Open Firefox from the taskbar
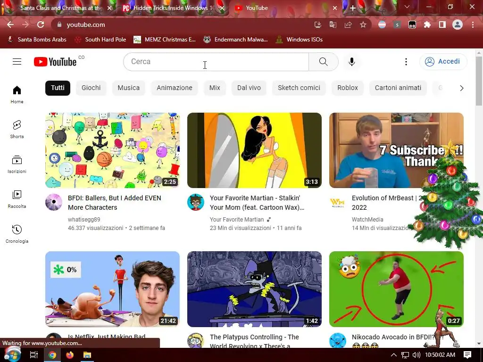The image size is (483, 362). tap(70, 355)
